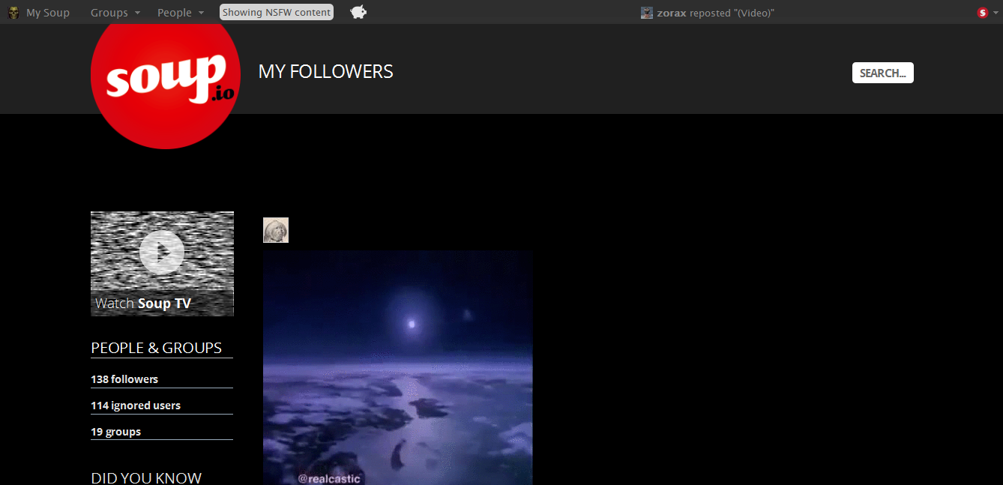This screenshot has width=1003, height=485.
Task: Toggle the Showing NSFW content switch
Action: (x=277, y=12)
